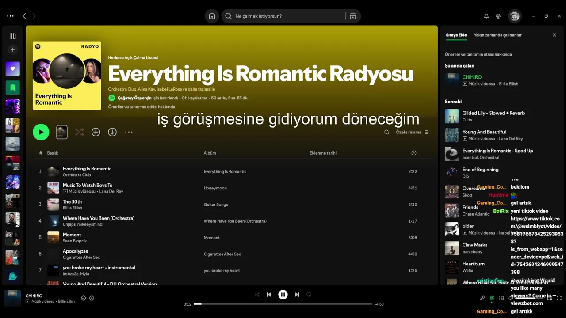Open the last teal sidebar playlist tile
566x318 pixels.
coord(12,276)
